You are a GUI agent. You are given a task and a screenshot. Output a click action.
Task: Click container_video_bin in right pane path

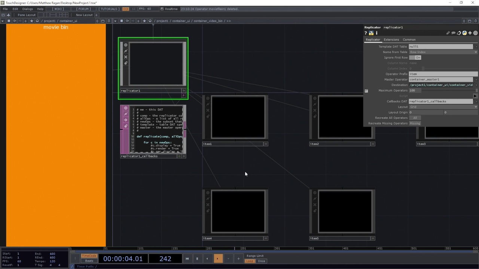[208, 21]
